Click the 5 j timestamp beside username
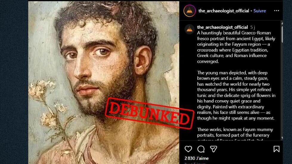Screen dimensions: 292x164 [253, 27]
